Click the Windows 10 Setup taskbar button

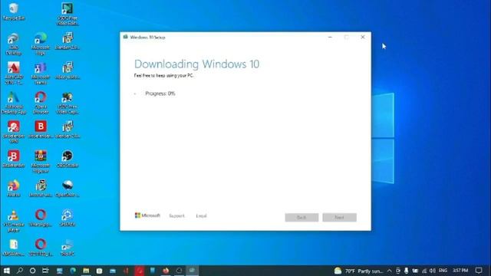pos(193,271)
